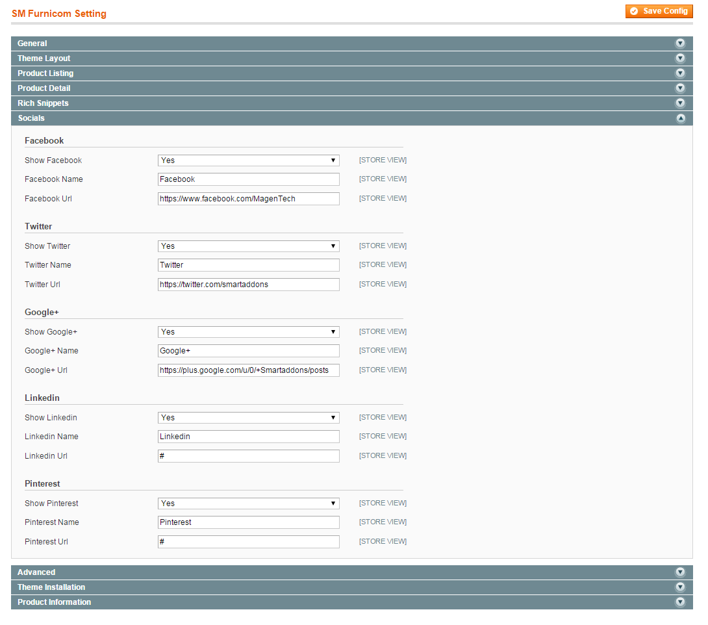Focus the Twitter Name field
This screenshot has width=708, height=625.
click(248, 265)
